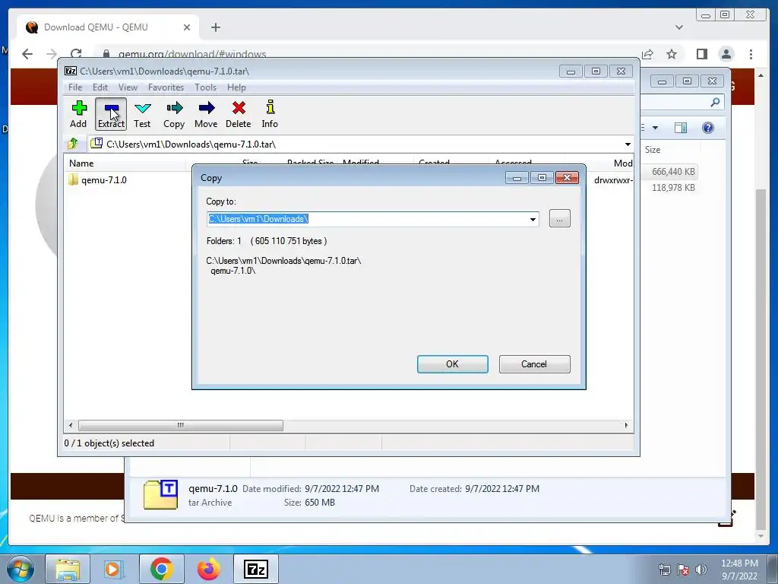Open the taskbar clock showing 12:48 PM
This screenshot has width=778, height=584.
(739, 570)
